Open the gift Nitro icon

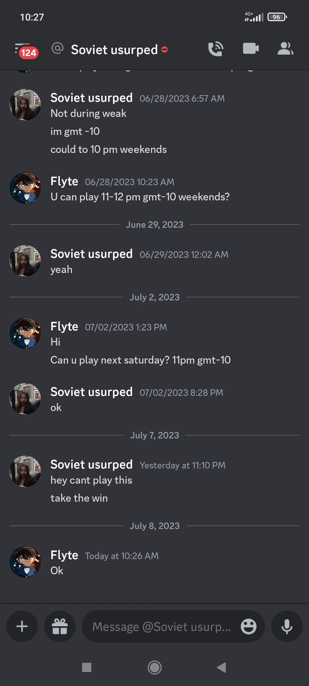pyautogui.click(x=60, y=626)
